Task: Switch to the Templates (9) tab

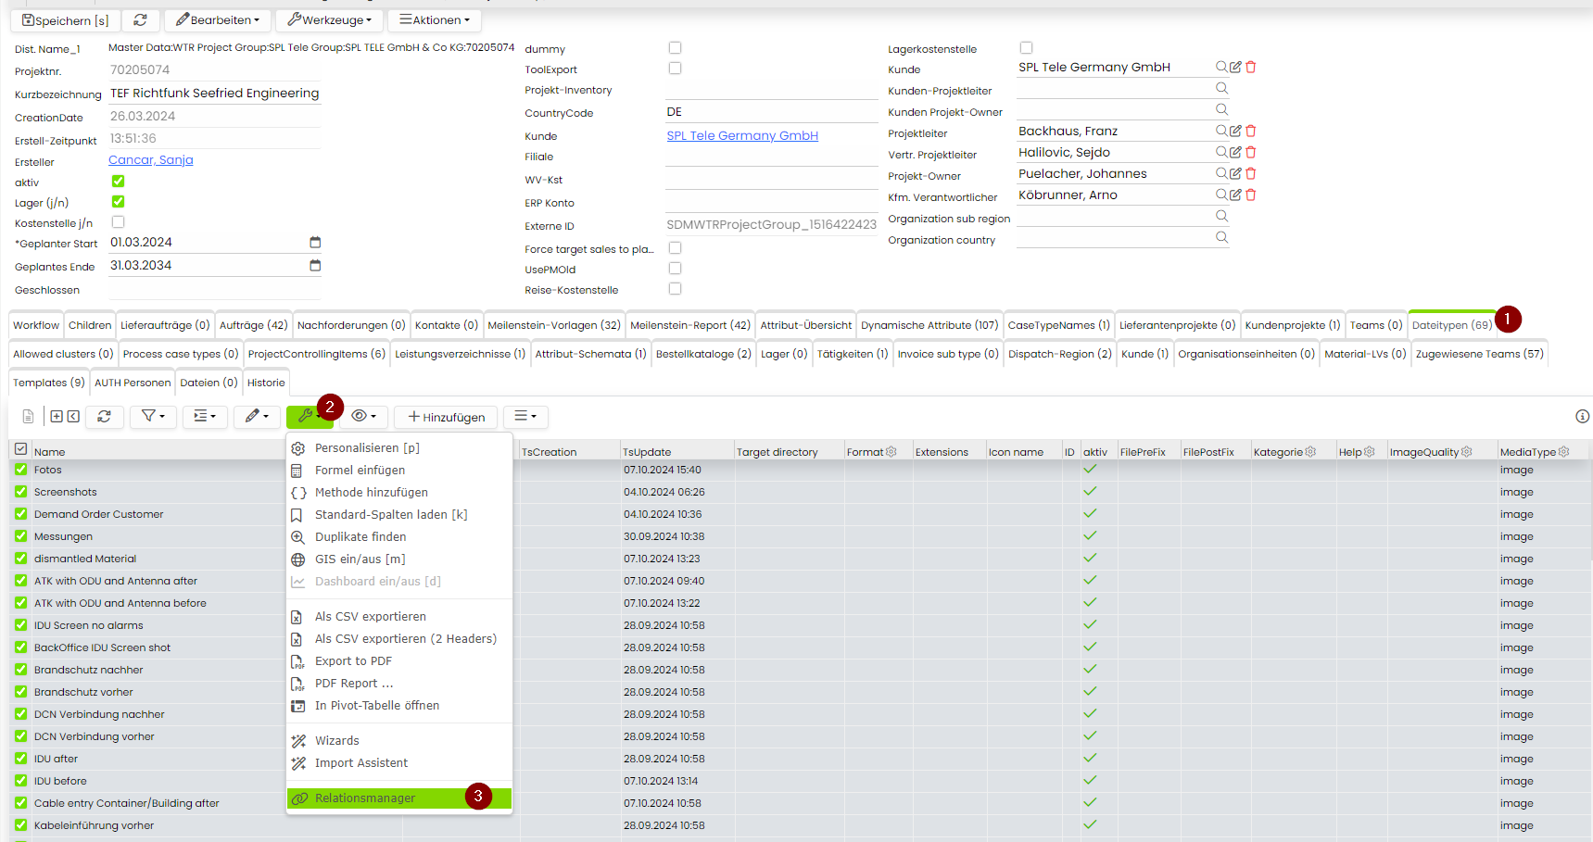Action: (48, 383)
